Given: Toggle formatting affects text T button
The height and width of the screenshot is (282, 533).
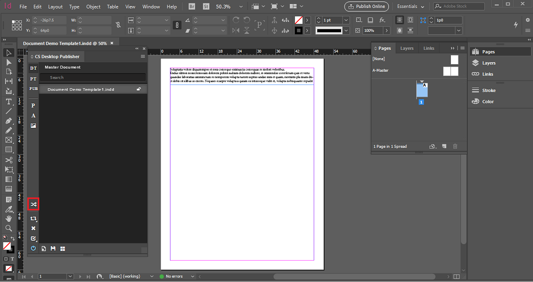Looking at the screenshot, I should [12, 259].
